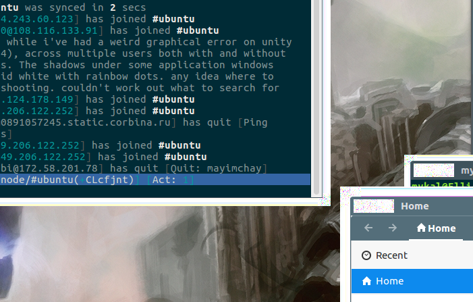
Task: Click the IRC terminal vertical scrollbar
Action: 316,97
